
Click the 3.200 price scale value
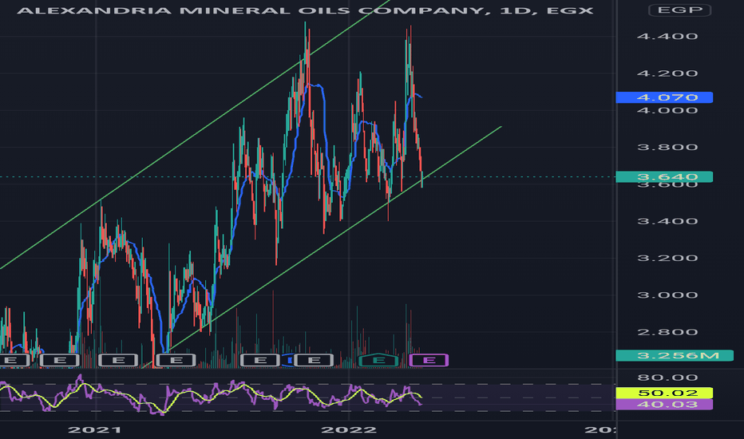pos(667,258)
